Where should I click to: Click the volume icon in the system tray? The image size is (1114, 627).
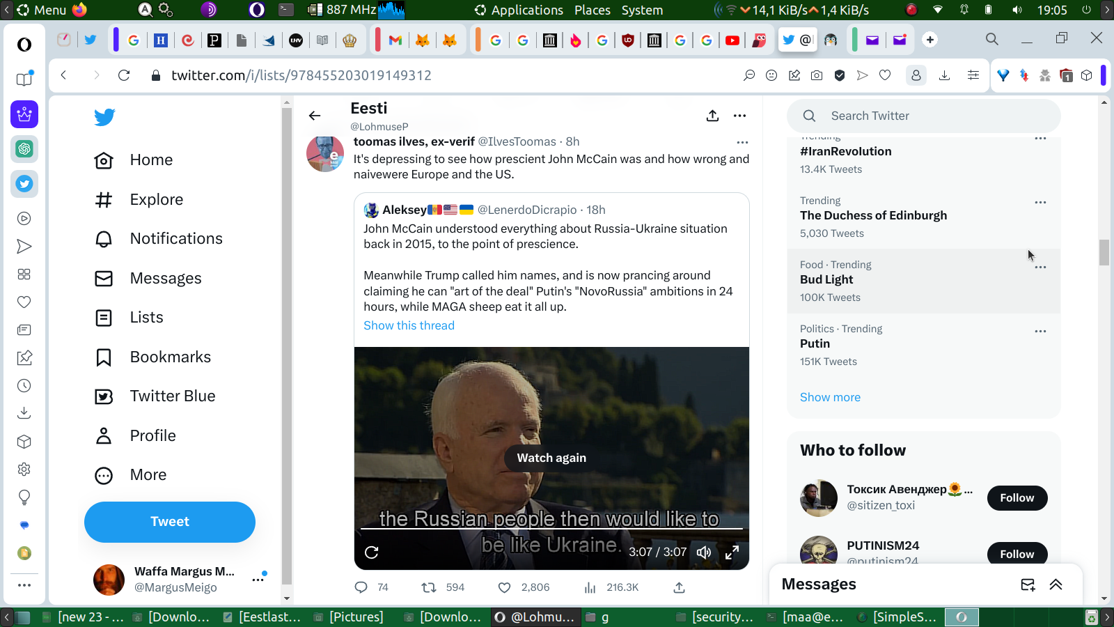[1017, 10]
